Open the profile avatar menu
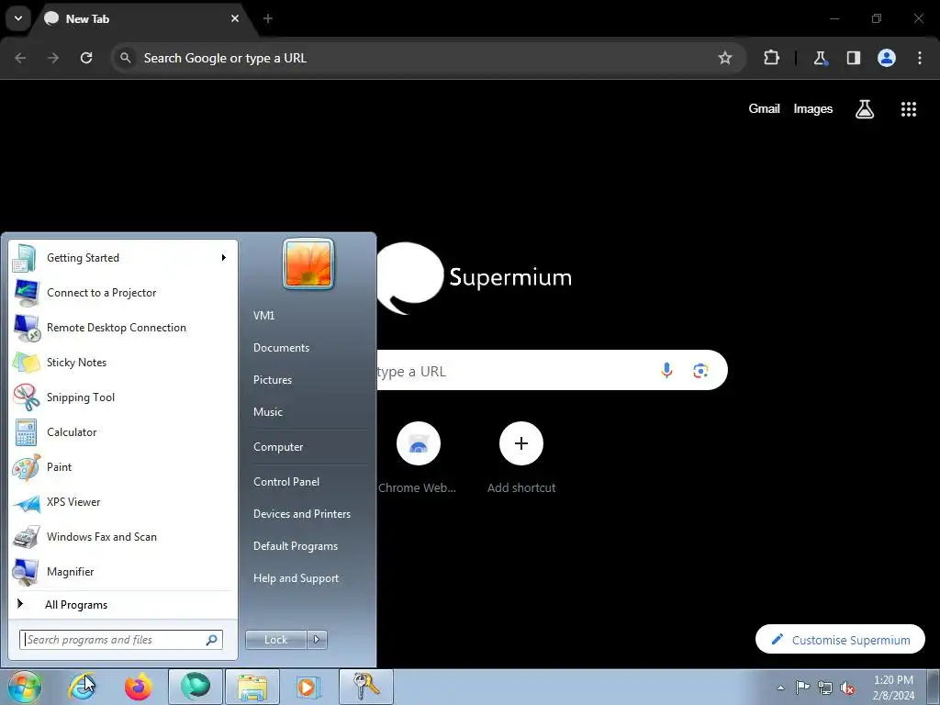 pyautogui.click(x=887, y=58)
